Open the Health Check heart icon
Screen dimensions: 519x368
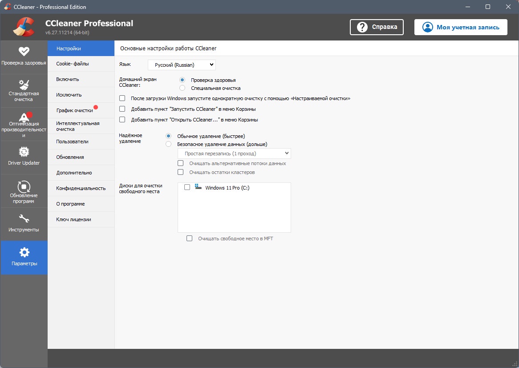(x=24, y=51)
